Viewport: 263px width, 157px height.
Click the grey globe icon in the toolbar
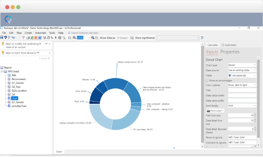[x=60, y=37]
